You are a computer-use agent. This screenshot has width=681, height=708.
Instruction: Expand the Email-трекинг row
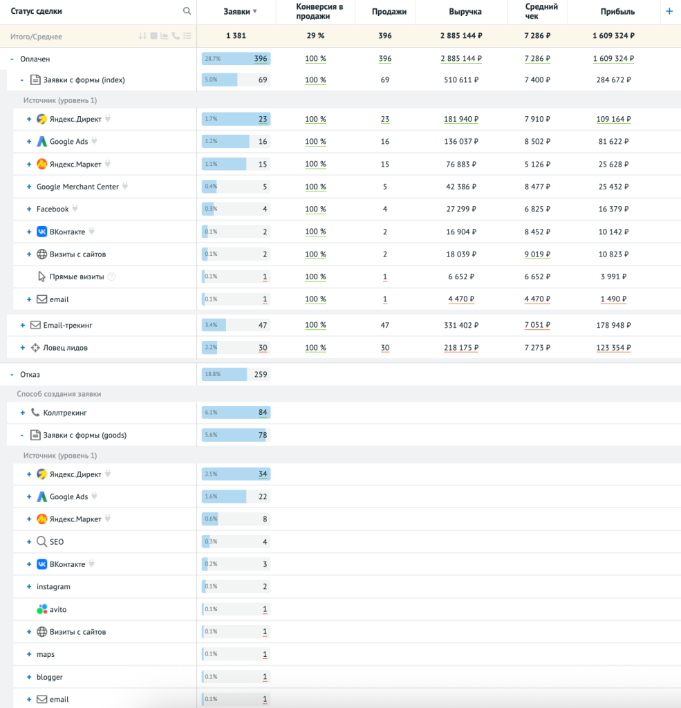23,325
